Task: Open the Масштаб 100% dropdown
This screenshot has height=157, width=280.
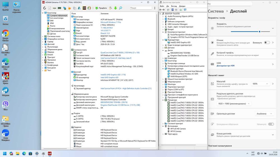Action: point(260,84)
